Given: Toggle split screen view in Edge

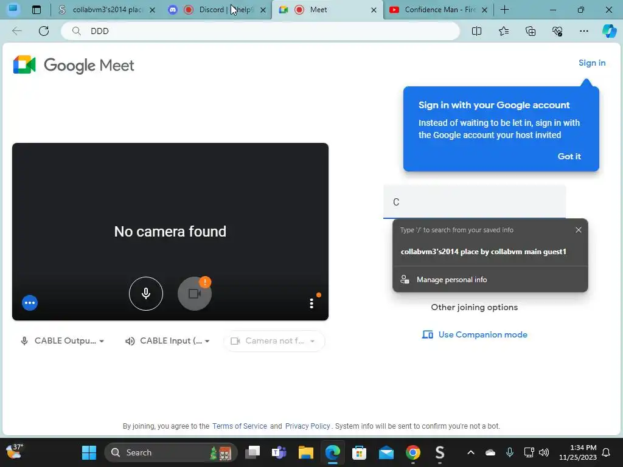Looking at the screenshot, I should coord(476,31).
